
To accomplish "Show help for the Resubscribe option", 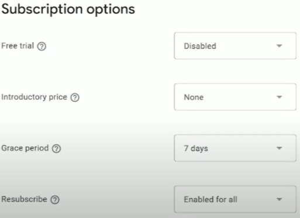I will [55, 200].
